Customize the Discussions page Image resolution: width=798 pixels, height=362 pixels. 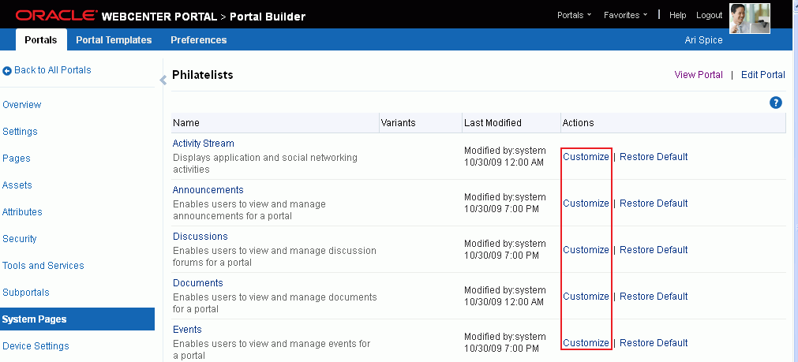586,250
